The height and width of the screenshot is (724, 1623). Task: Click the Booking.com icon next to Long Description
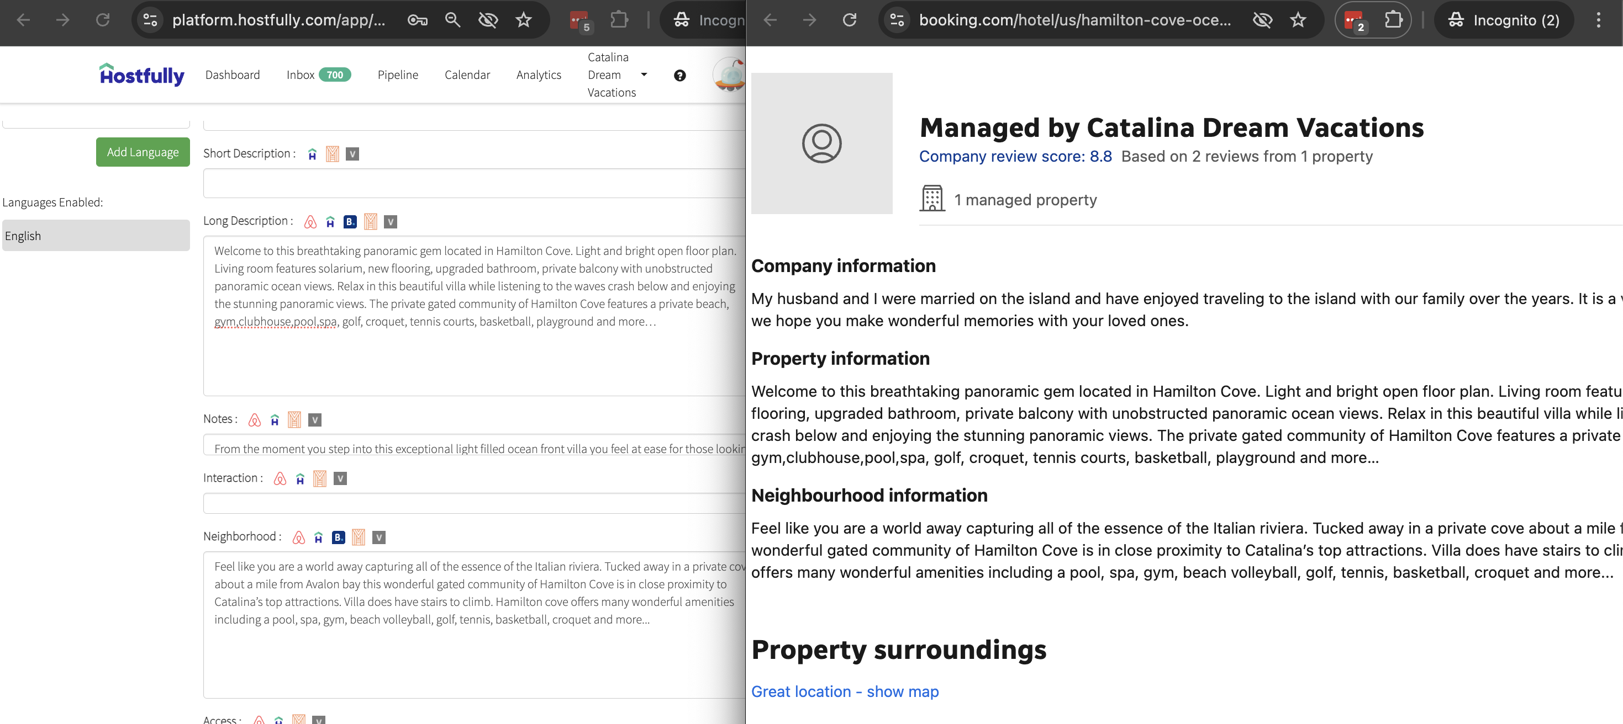350,222
